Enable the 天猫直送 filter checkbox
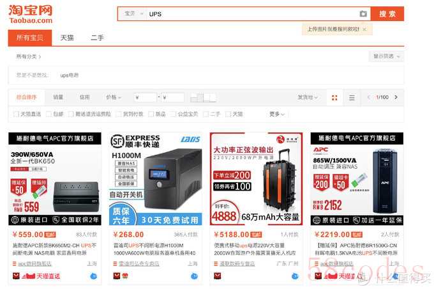The image size is (434, 289). tap(16, 114)
